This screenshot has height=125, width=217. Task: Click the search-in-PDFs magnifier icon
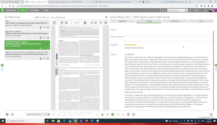coord(186,10)
